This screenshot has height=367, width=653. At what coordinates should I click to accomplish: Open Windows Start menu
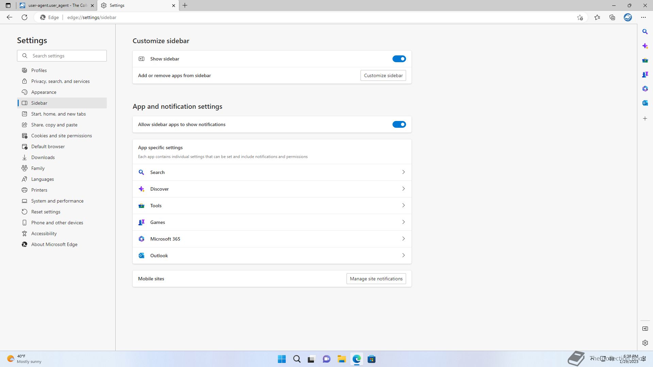(282, 359)
